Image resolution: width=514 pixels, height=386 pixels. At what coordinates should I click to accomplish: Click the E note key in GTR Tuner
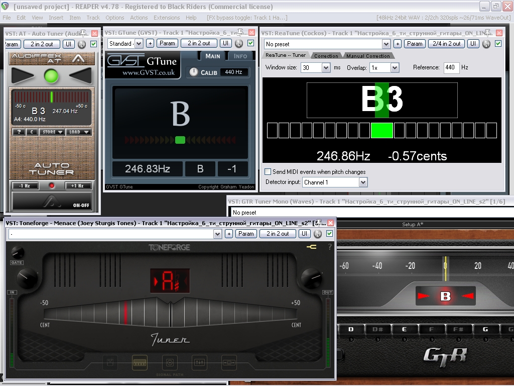404,329
